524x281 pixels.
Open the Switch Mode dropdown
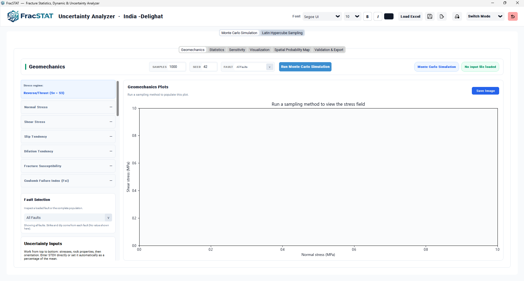tap(485, 16)
